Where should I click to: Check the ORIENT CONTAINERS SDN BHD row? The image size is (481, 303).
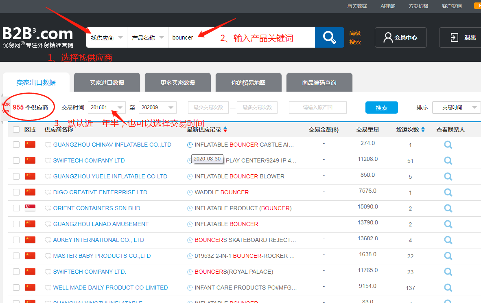(x=16, y=209)
